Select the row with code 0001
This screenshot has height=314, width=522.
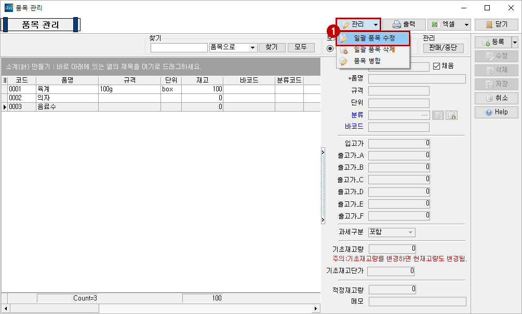point(161,89)
